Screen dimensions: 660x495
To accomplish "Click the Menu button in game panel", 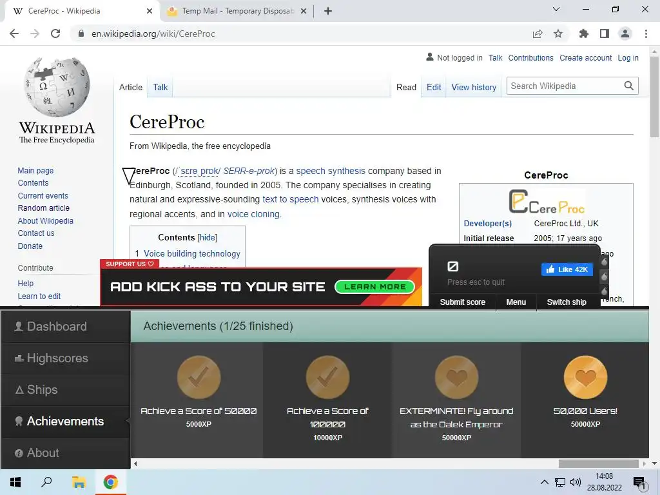I will 516,302.
